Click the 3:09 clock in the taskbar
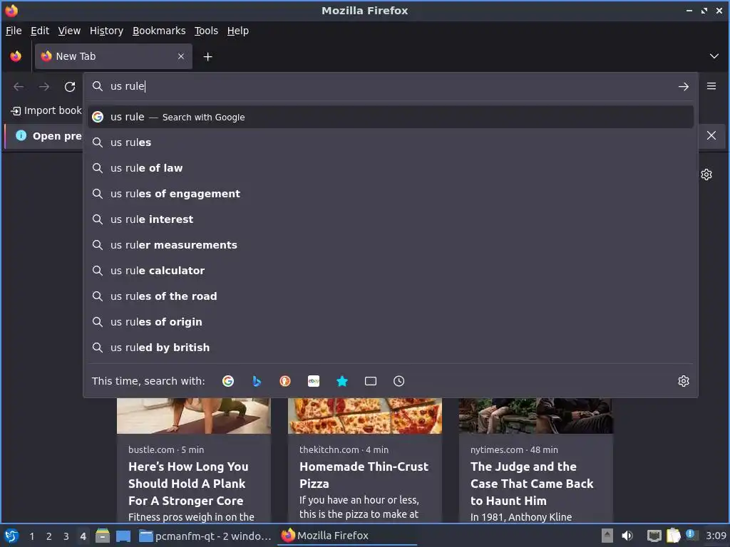This screenshot has width=730, height=547. pyautogui.click(x=716, y=536)
